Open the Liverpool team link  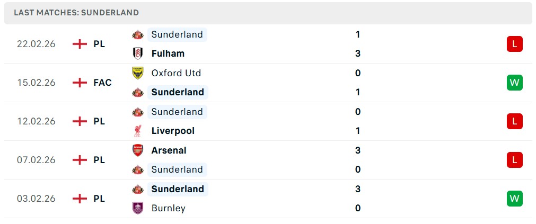(173, 131)
